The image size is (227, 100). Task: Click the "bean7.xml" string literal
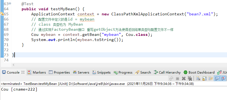point(200,14)
